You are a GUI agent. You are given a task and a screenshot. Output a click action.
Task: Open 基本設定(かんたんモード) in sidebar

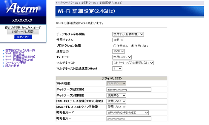pos(20,51)
